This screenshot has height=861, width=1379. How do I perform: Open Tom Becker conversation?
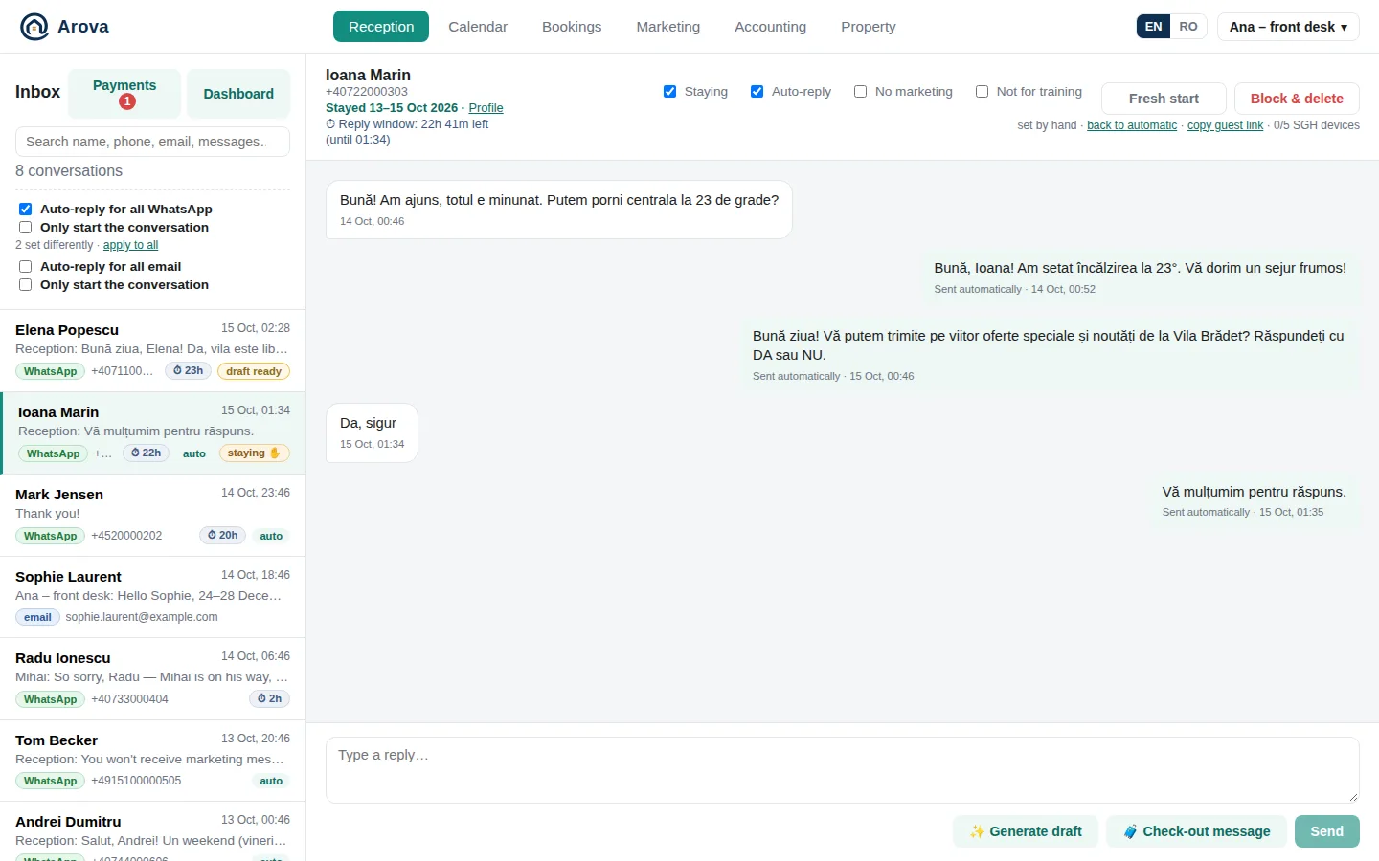click(152, 761)
